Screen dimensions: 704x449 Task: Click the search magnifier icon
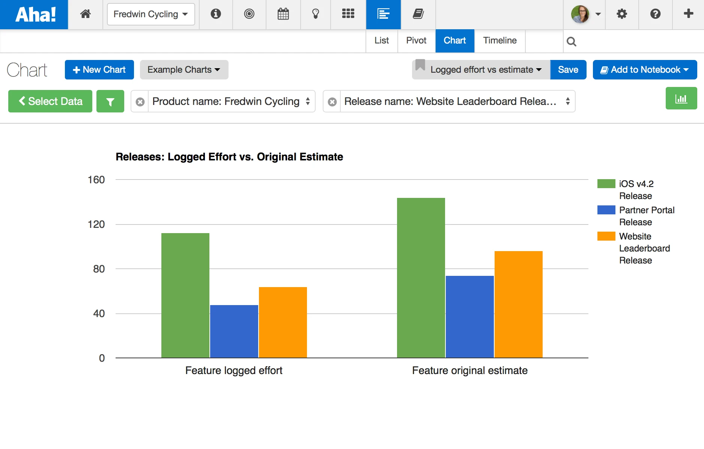click(571, 41)
